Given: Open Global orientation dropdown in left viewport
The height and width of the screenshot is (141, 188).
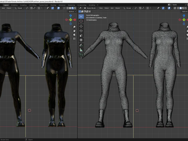Looking at the screenshot, I should (x=20, y=8).
